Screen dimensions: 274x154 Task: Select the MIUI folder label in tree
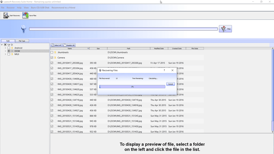[17, 54]
